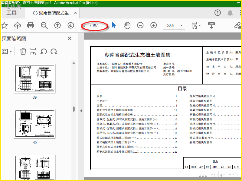242x181 pixels.
Task: Click the document title 湖南省装配式生态挡土墙图集
Action: 137,55
